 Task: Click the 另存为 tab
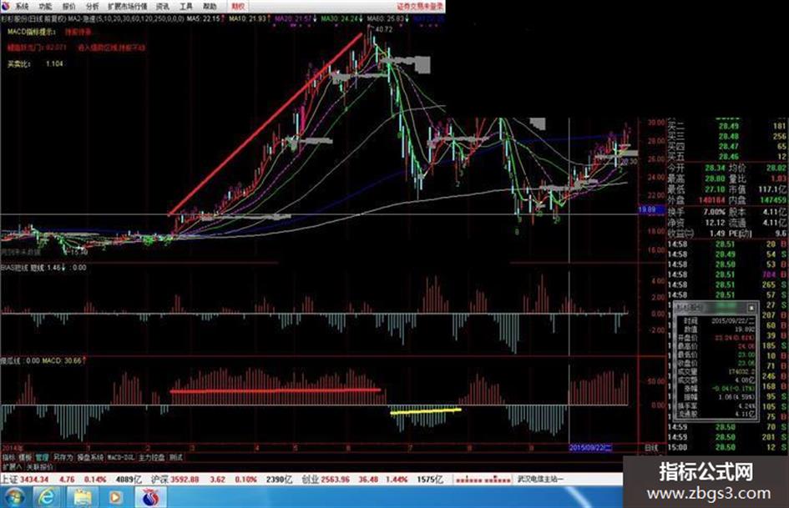[x=63, y=458]
